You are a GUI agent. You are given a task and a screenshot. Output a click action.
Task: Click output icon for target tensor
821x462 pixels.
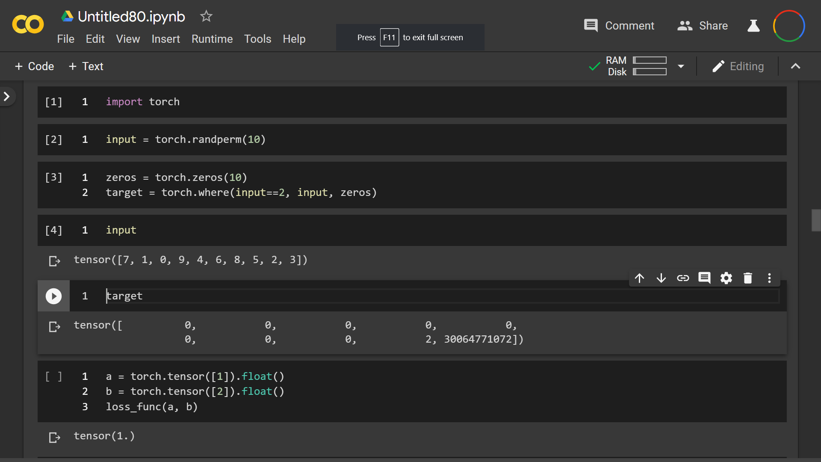click(x=54, y=326)
